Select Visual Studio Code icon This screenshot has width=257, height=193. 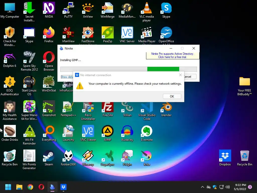point(147,111)
